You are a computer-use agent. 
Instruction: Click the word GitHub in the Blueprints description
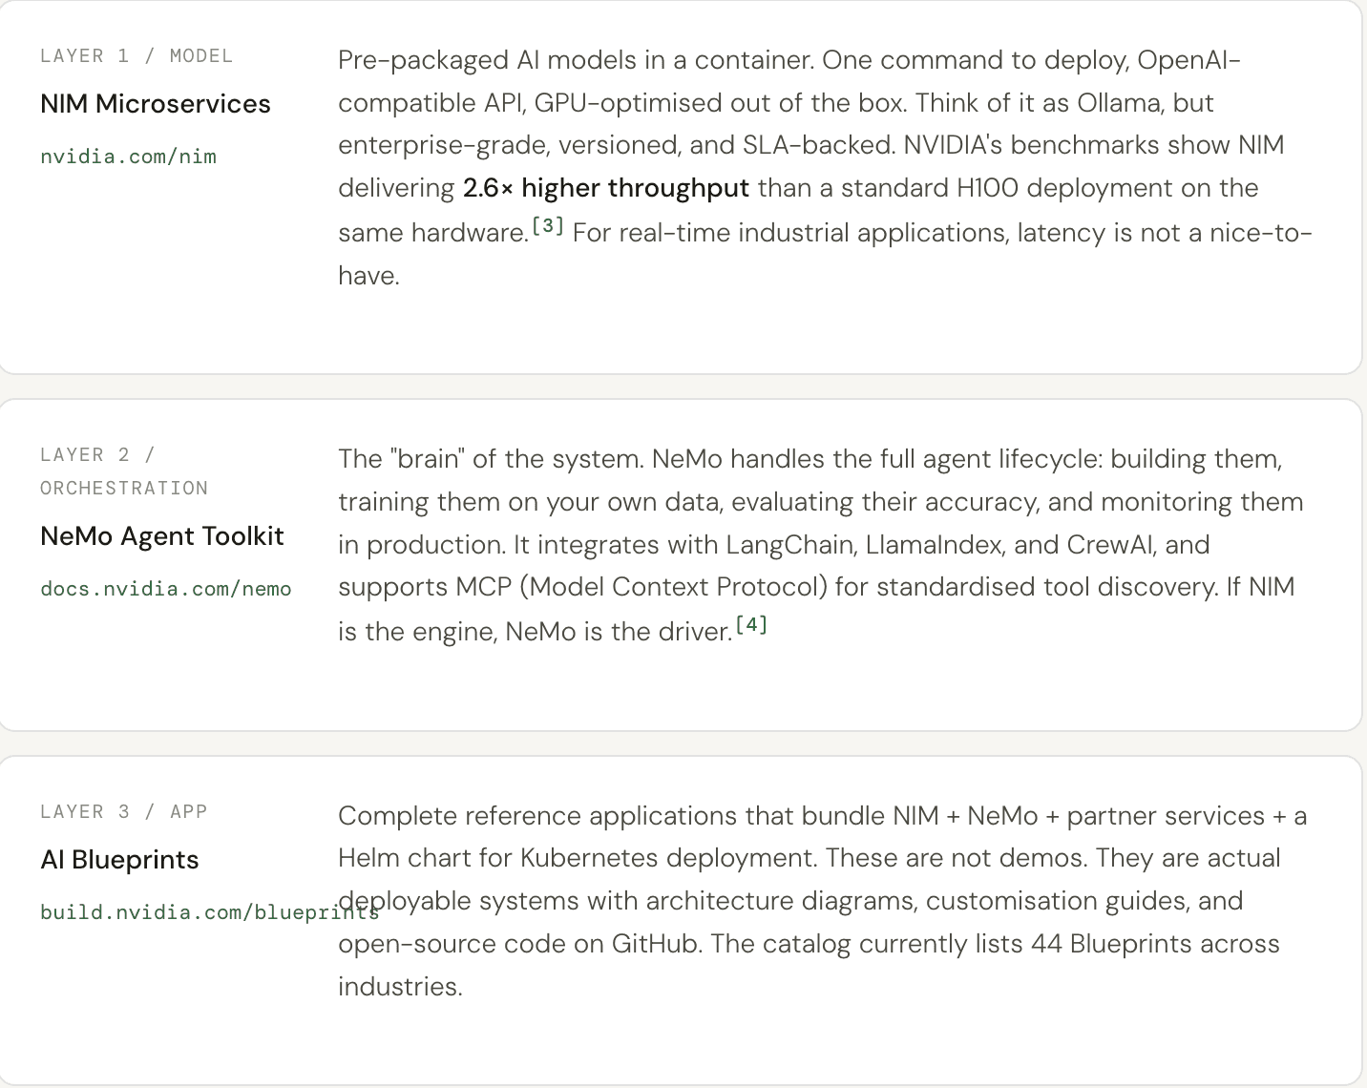[655, 944]
